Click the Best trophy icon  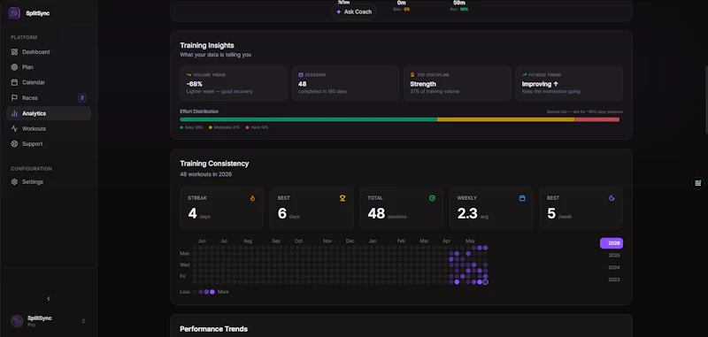click(x=342, y=198)
